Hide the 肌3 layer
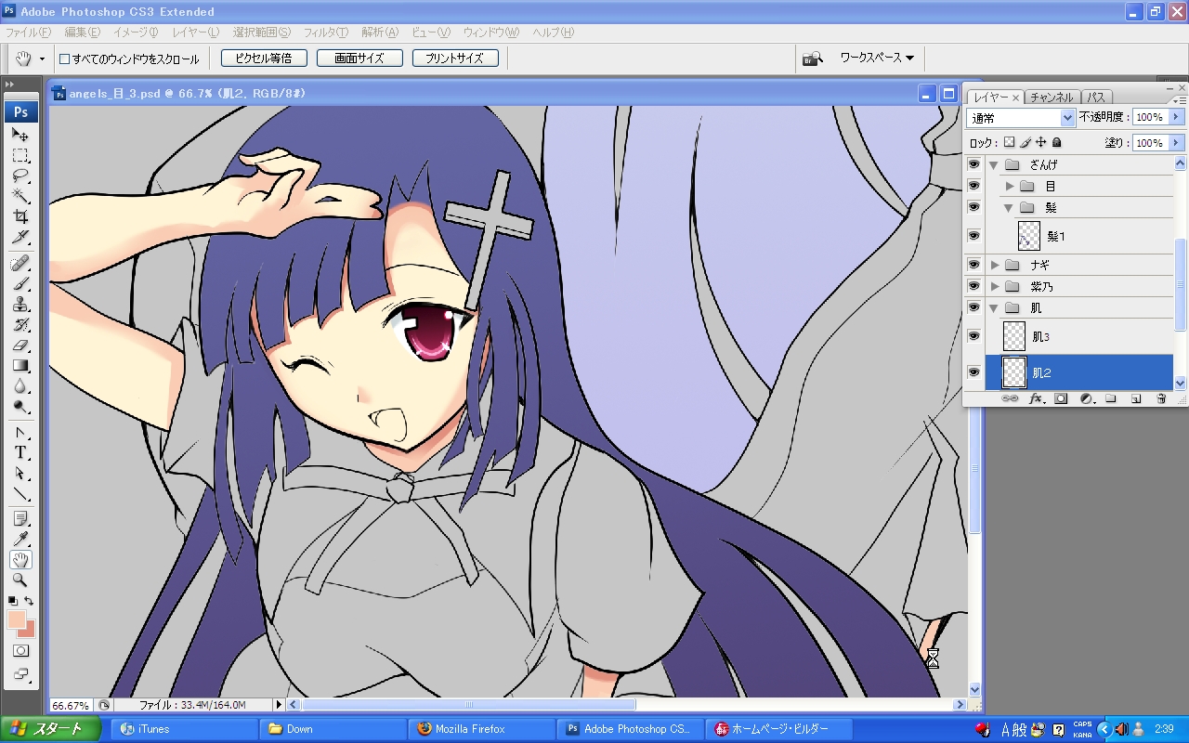The height and width of the screenshot is (743, 1189). [x=973, y=336]
